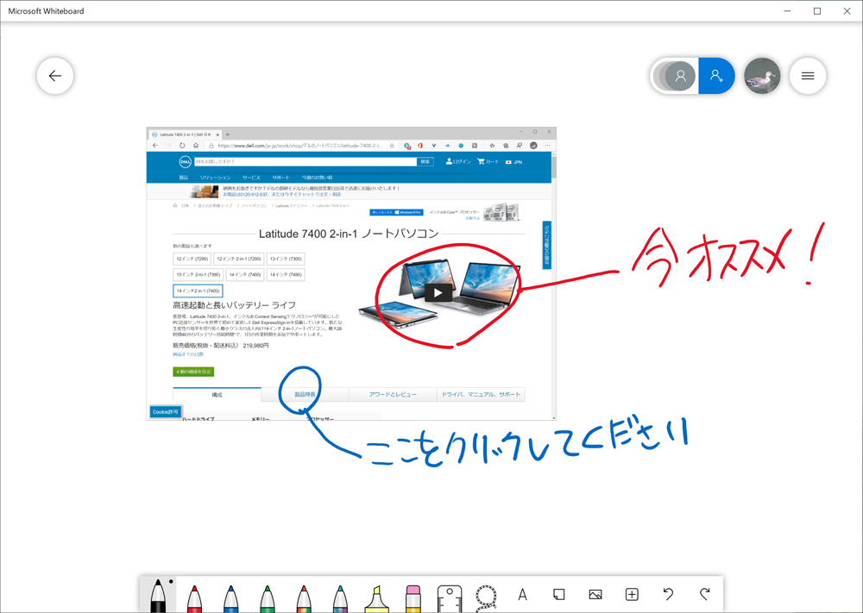Redo the last undone action
Viewport: 863px width, 613px height.
pos(704,594)
